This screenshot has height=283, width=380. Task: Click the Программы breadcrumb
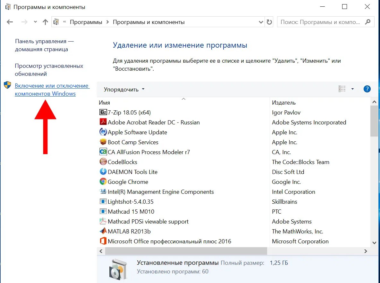pos(86,22)
